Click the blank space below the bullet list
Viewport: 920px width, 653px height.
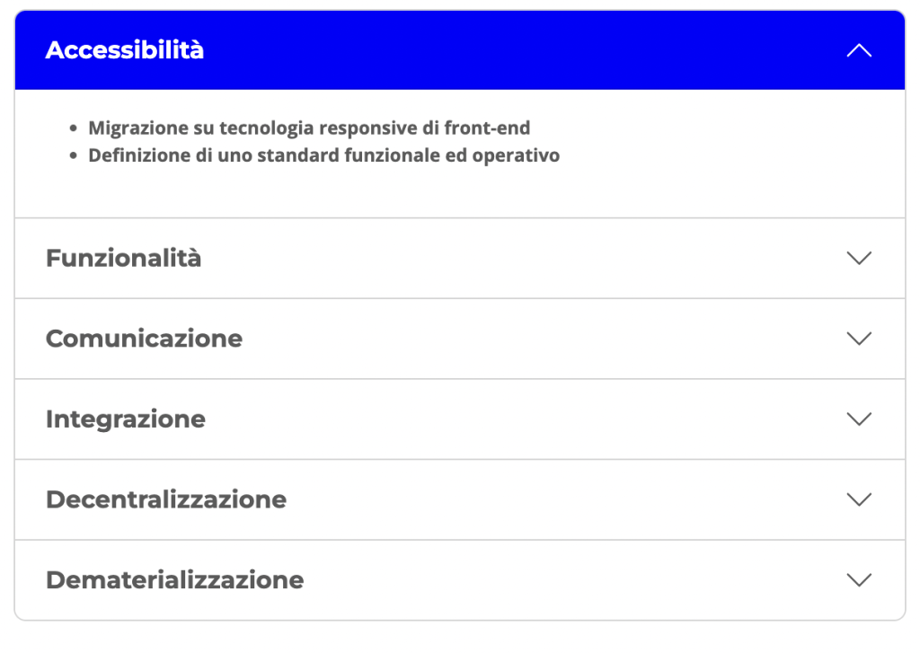click(449, 193)
